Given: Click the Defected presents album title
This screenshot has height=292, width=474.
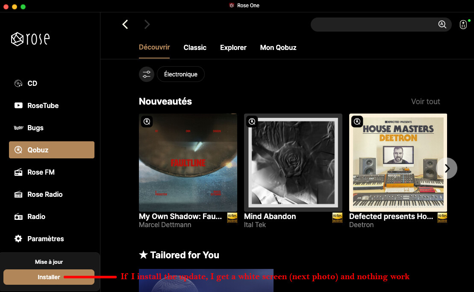Looking at the screenshot, I should (x=391, y=216).
